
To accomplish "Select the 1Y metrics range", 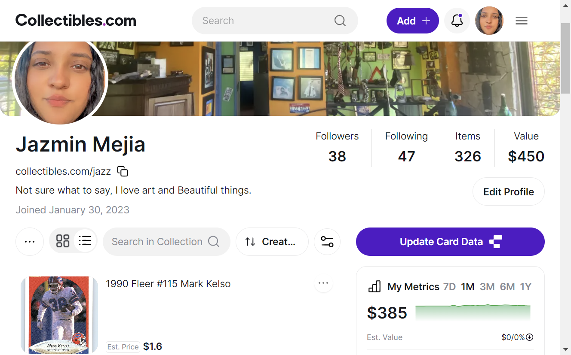I will pos(525,287).
